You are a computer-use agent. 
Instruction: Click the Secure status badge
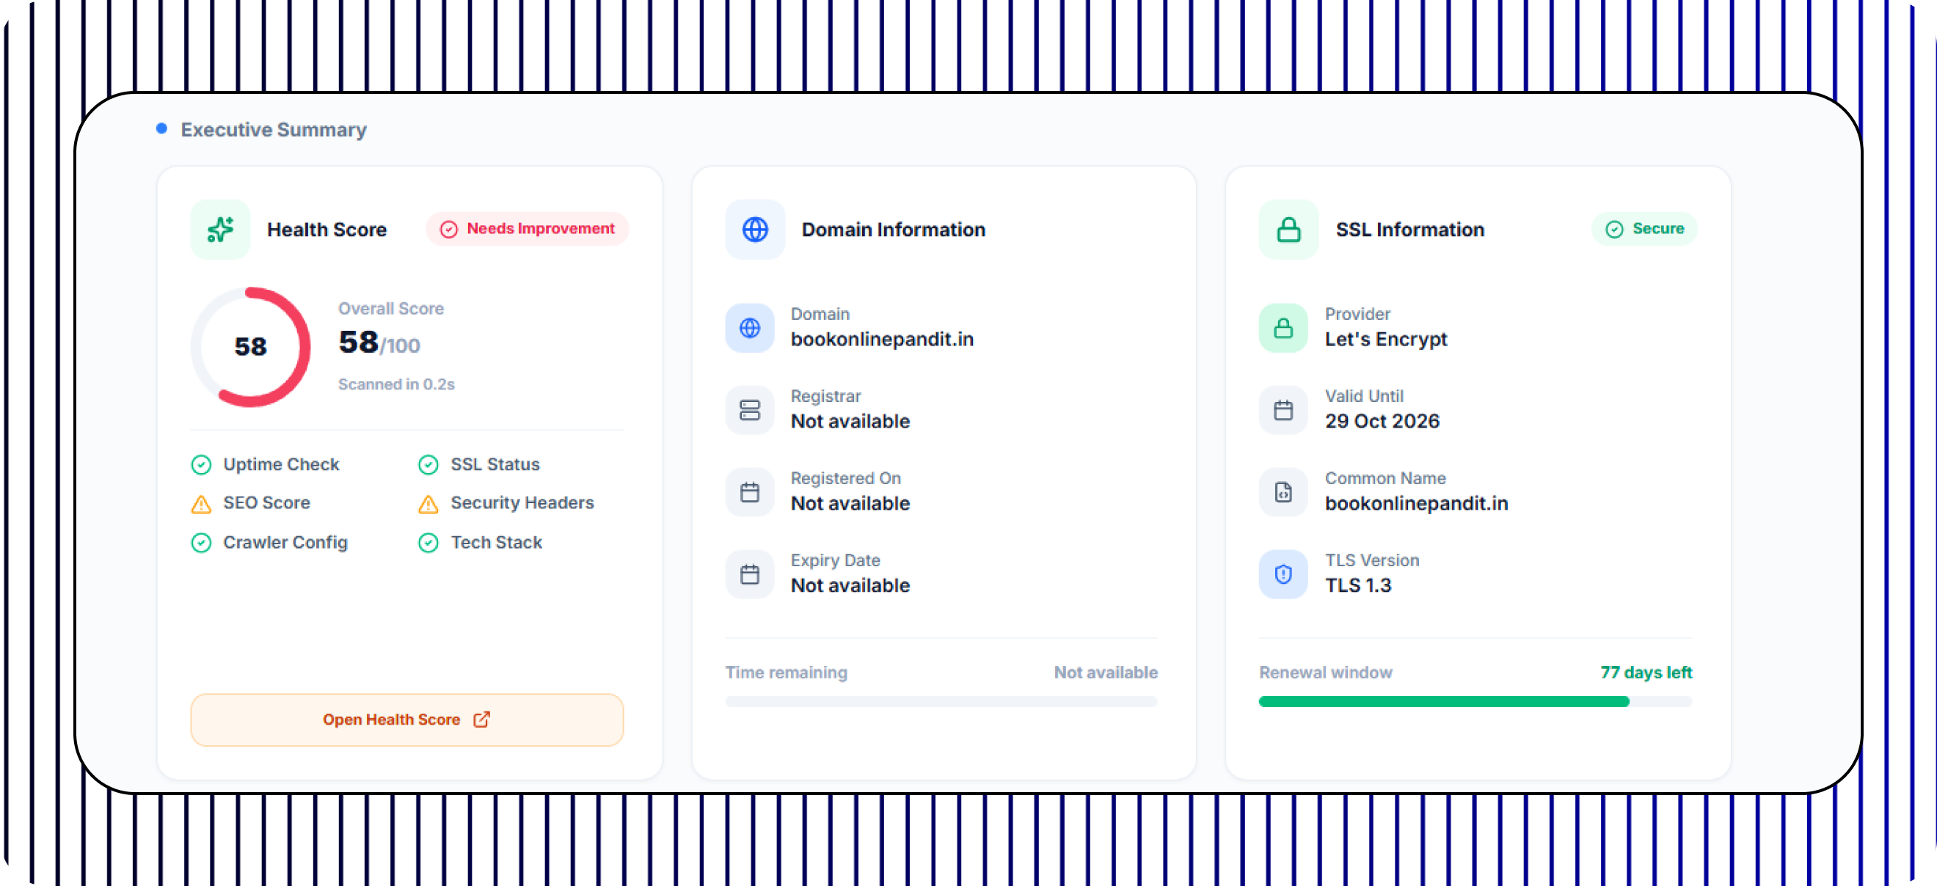1644,228
